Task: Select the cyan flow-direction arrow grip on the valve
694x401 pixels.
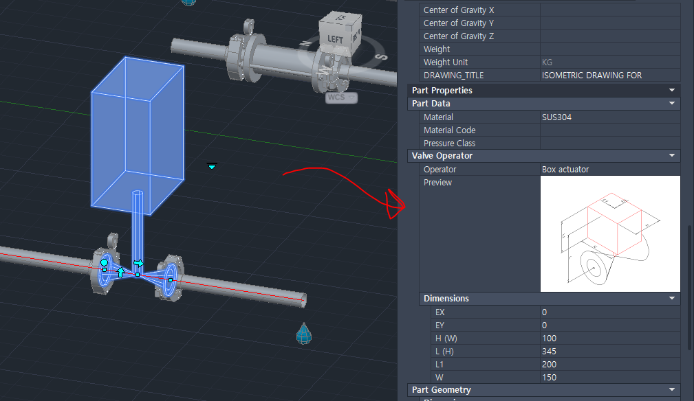Action: pos(139,262)
